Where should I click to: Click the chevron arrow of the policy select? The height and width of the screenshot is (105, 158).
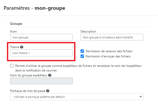pyautogui.click(x=141, y=97)
